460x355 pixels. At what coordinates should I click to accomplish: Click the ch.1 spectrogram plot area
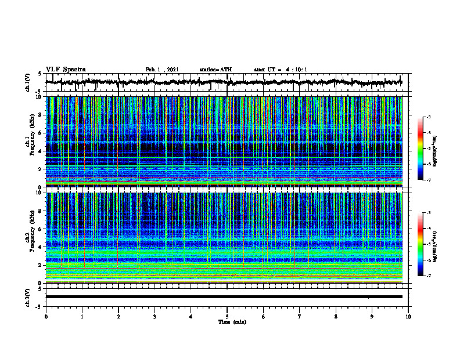click(224, 142)
